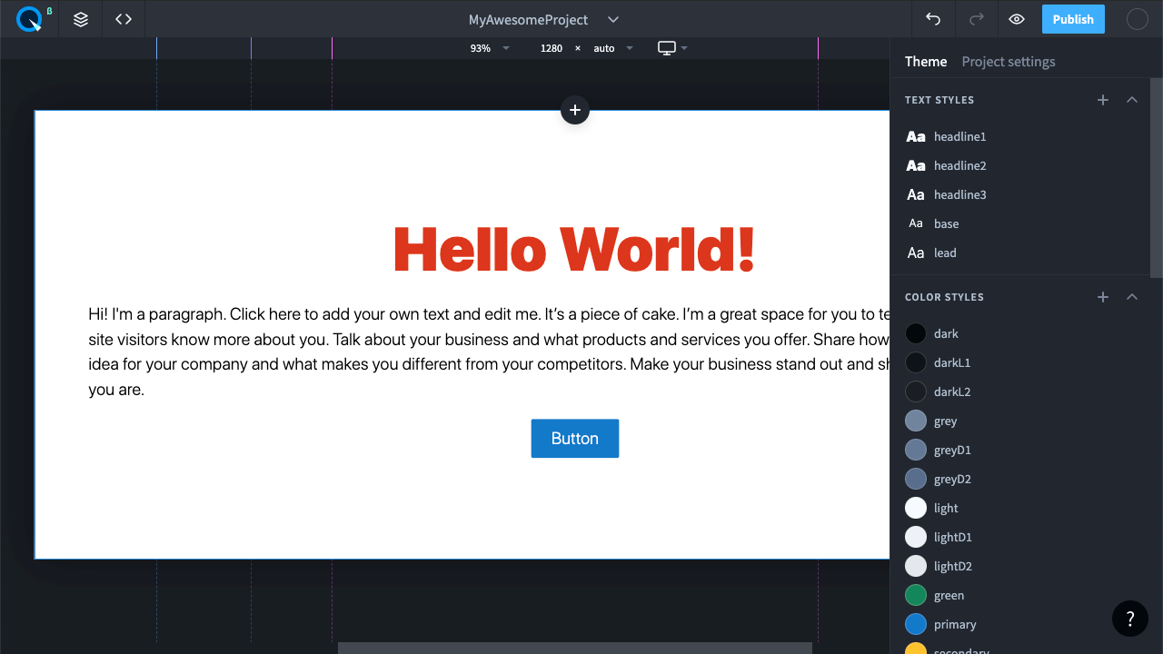
Task: Select the primary color swatch
Action: (x=916, y=624)
